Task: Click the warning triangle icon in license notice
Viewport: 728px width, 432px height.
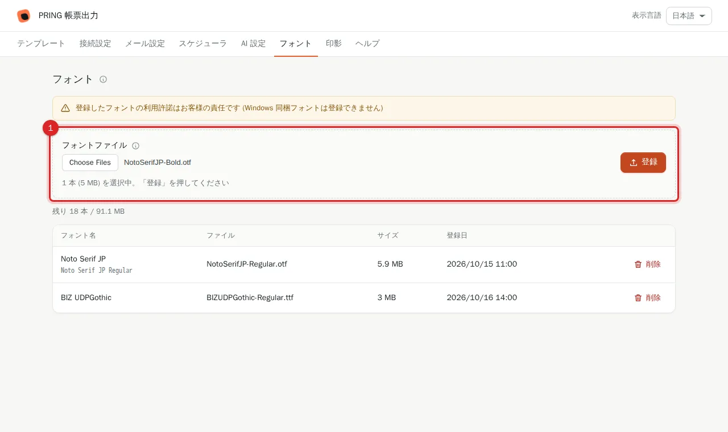Action: (65, 108)
